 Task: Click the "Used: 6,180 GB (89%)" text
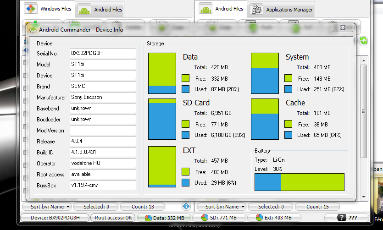[x=220, y=135]
